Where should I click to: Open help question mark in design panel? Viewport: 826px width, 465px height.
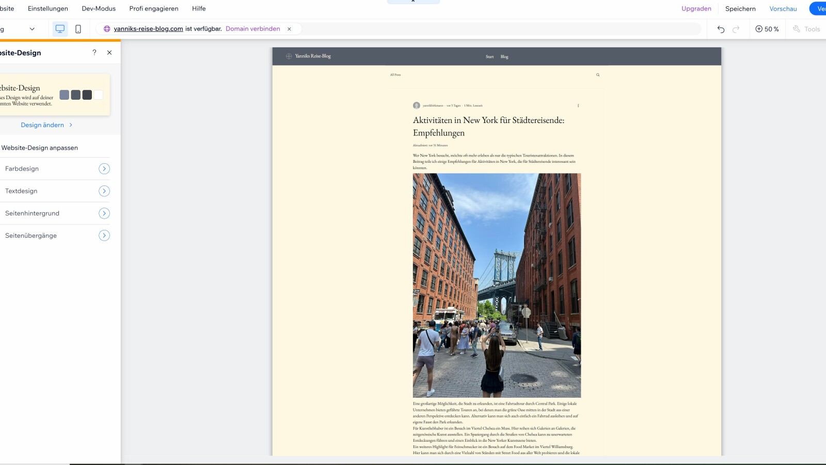tap(94, 53)
